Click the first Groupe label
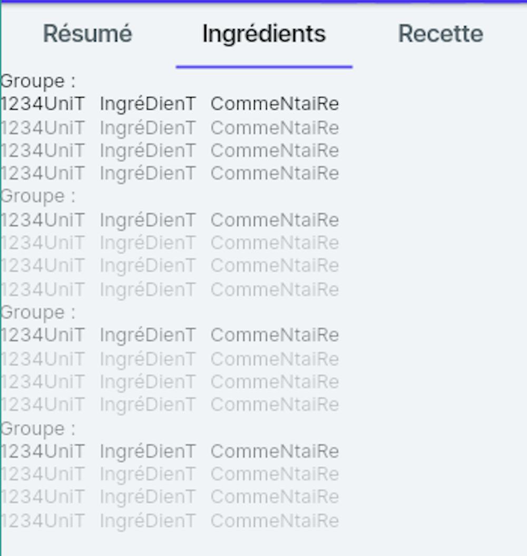This screenshot has height=556, width=527. click(x=38, y=81)
